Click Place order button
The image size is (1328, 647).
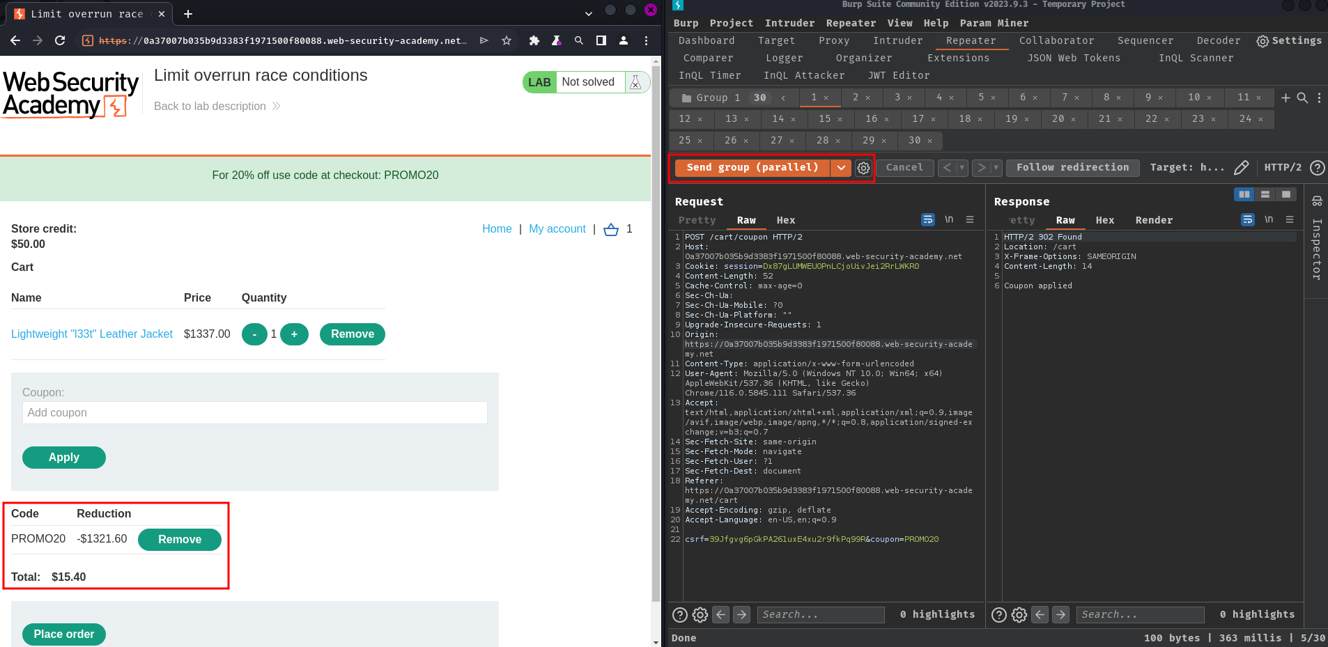click(64, 634)
